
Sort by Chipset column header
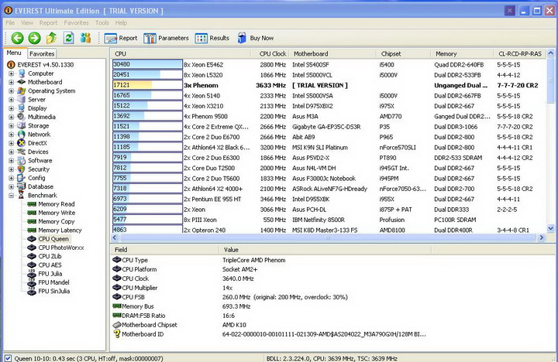(404, 53)
